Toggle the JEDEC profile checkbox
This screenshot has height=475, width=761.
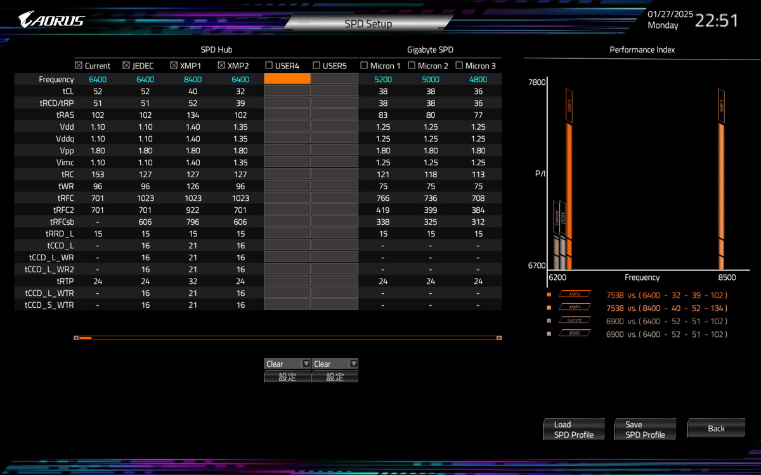point(126,65)
